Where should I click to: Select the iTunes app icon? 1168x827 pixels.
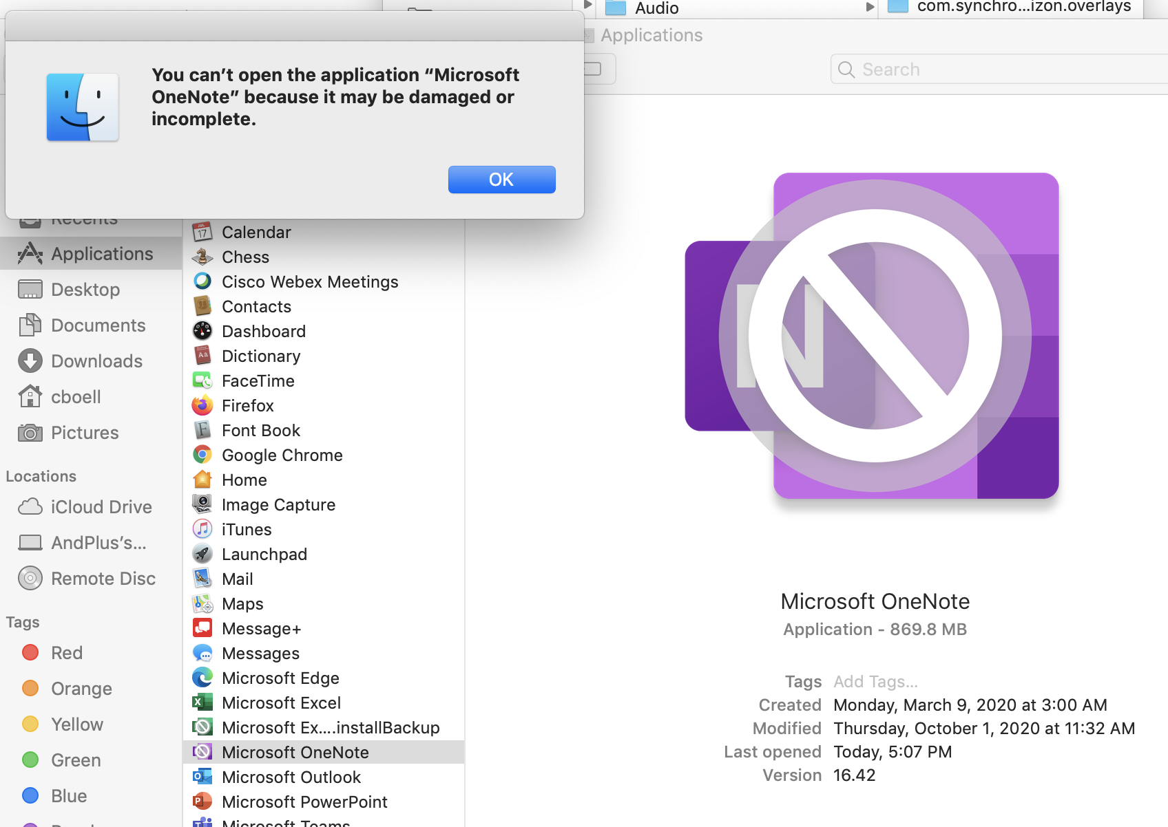pyautogui.click(x=202, y=529)
